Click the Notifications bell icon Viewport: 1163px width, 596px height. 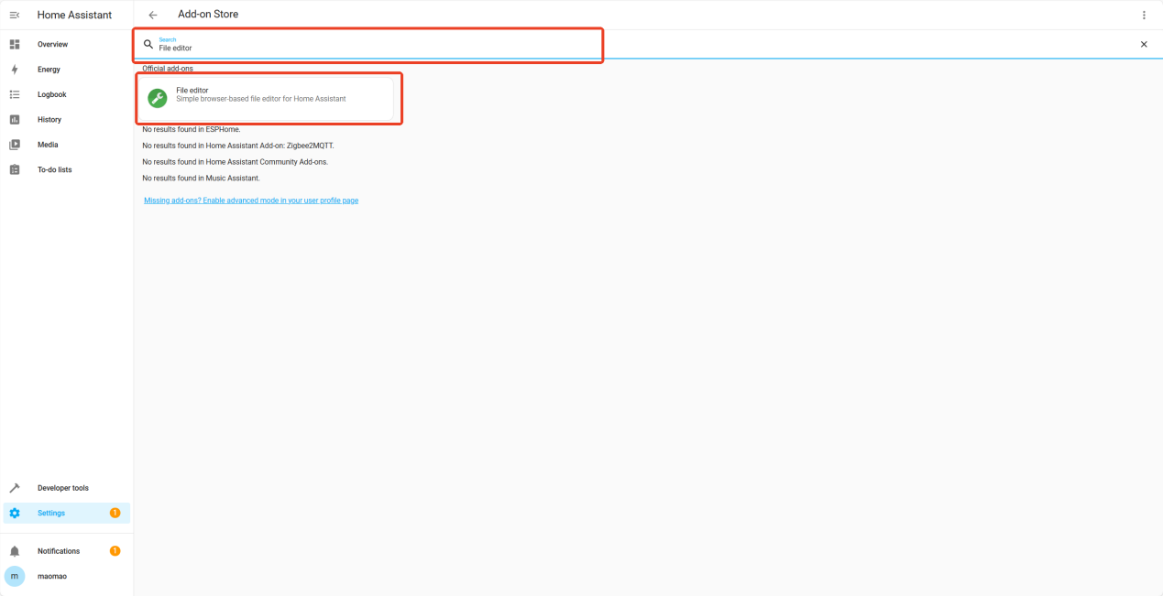pos(15,551)
